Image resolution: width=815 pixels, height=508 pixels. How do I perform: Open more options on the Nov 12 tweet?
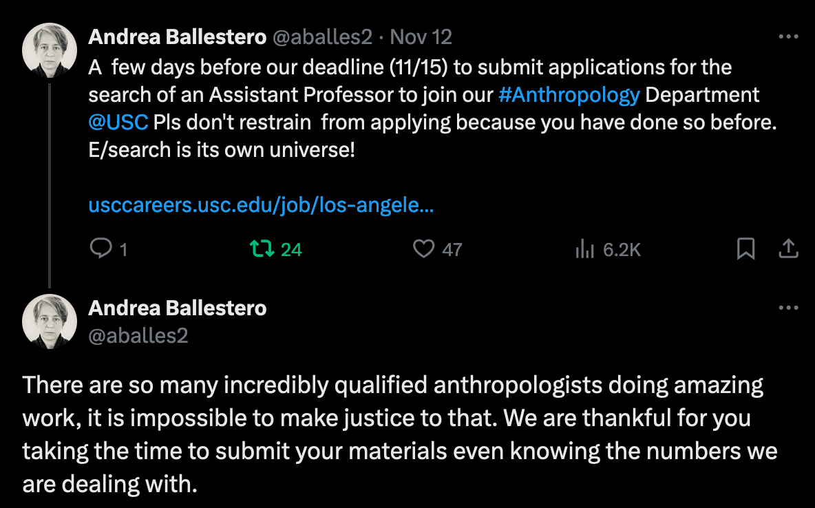tap(787, 36)
